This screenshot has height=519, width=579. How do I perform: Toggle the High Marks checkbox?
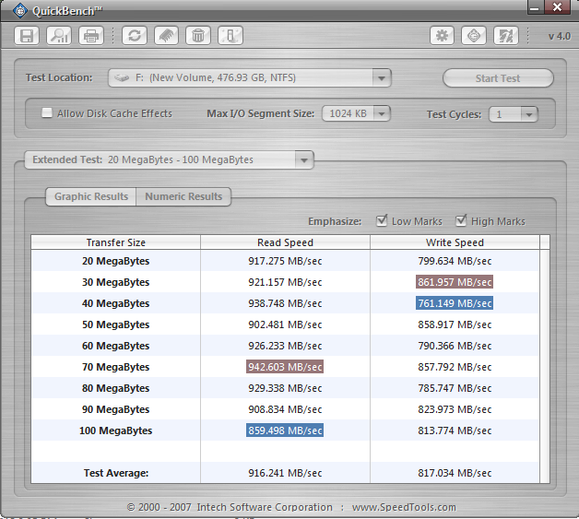pos(461,221)
